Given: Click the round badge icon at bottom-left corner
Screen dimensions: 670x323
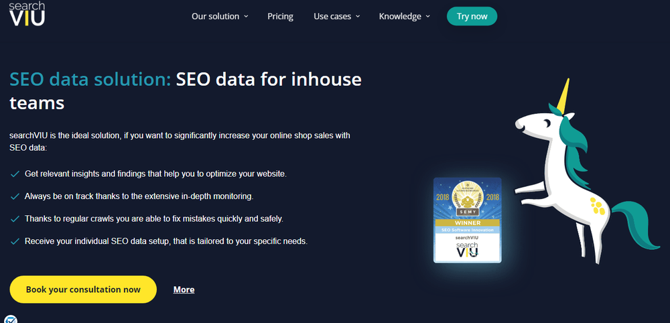Looking at the screenshot, I should coord(11,319).
